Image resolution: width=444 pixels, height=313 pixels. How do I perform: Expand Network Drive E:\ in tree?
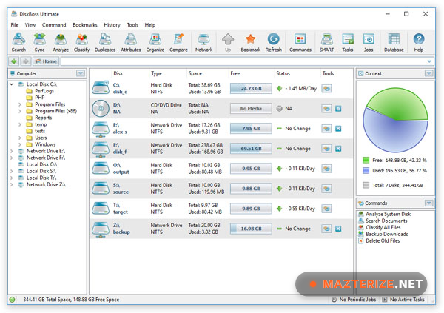(x=12, y=151)
